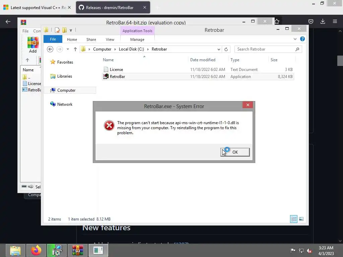This screenshot has height=257, width=343.
Task: Switch to large icons view in status bar
Action: coord(301,219)
